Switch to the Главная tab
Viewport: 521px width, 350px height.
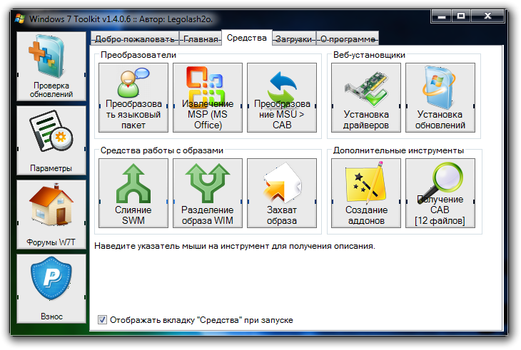pyautogui.click(x=199, y=39)
